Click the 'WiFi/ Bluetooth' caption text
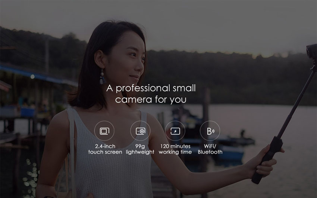Viewport: 317px width, 198px height. (210, 149)
